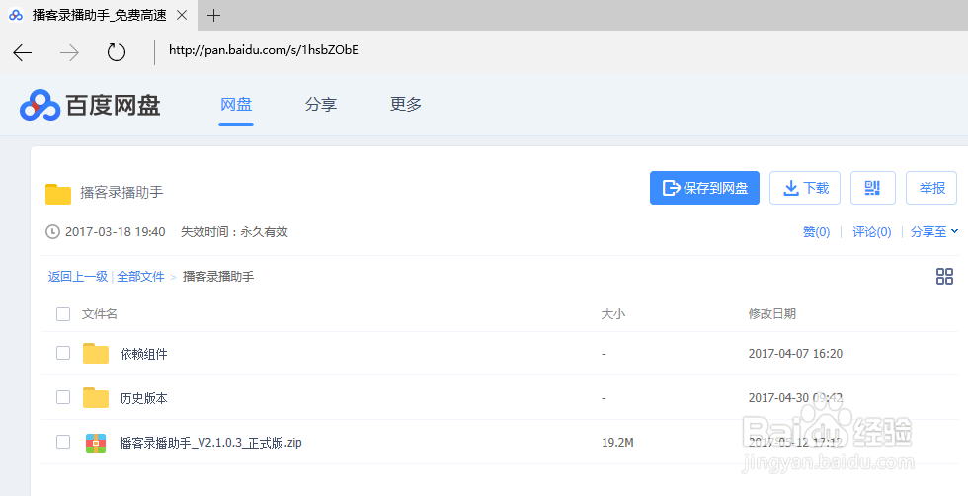
Task: Open the 分享 navigation tab
Action: (320, 105)
